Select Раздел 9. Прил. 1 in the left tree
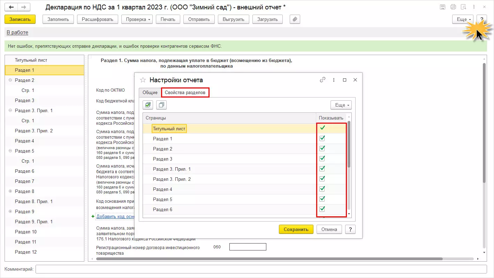The width and height of the screenshot is (494, 278). pyautogui.click(x=44, y=222)
